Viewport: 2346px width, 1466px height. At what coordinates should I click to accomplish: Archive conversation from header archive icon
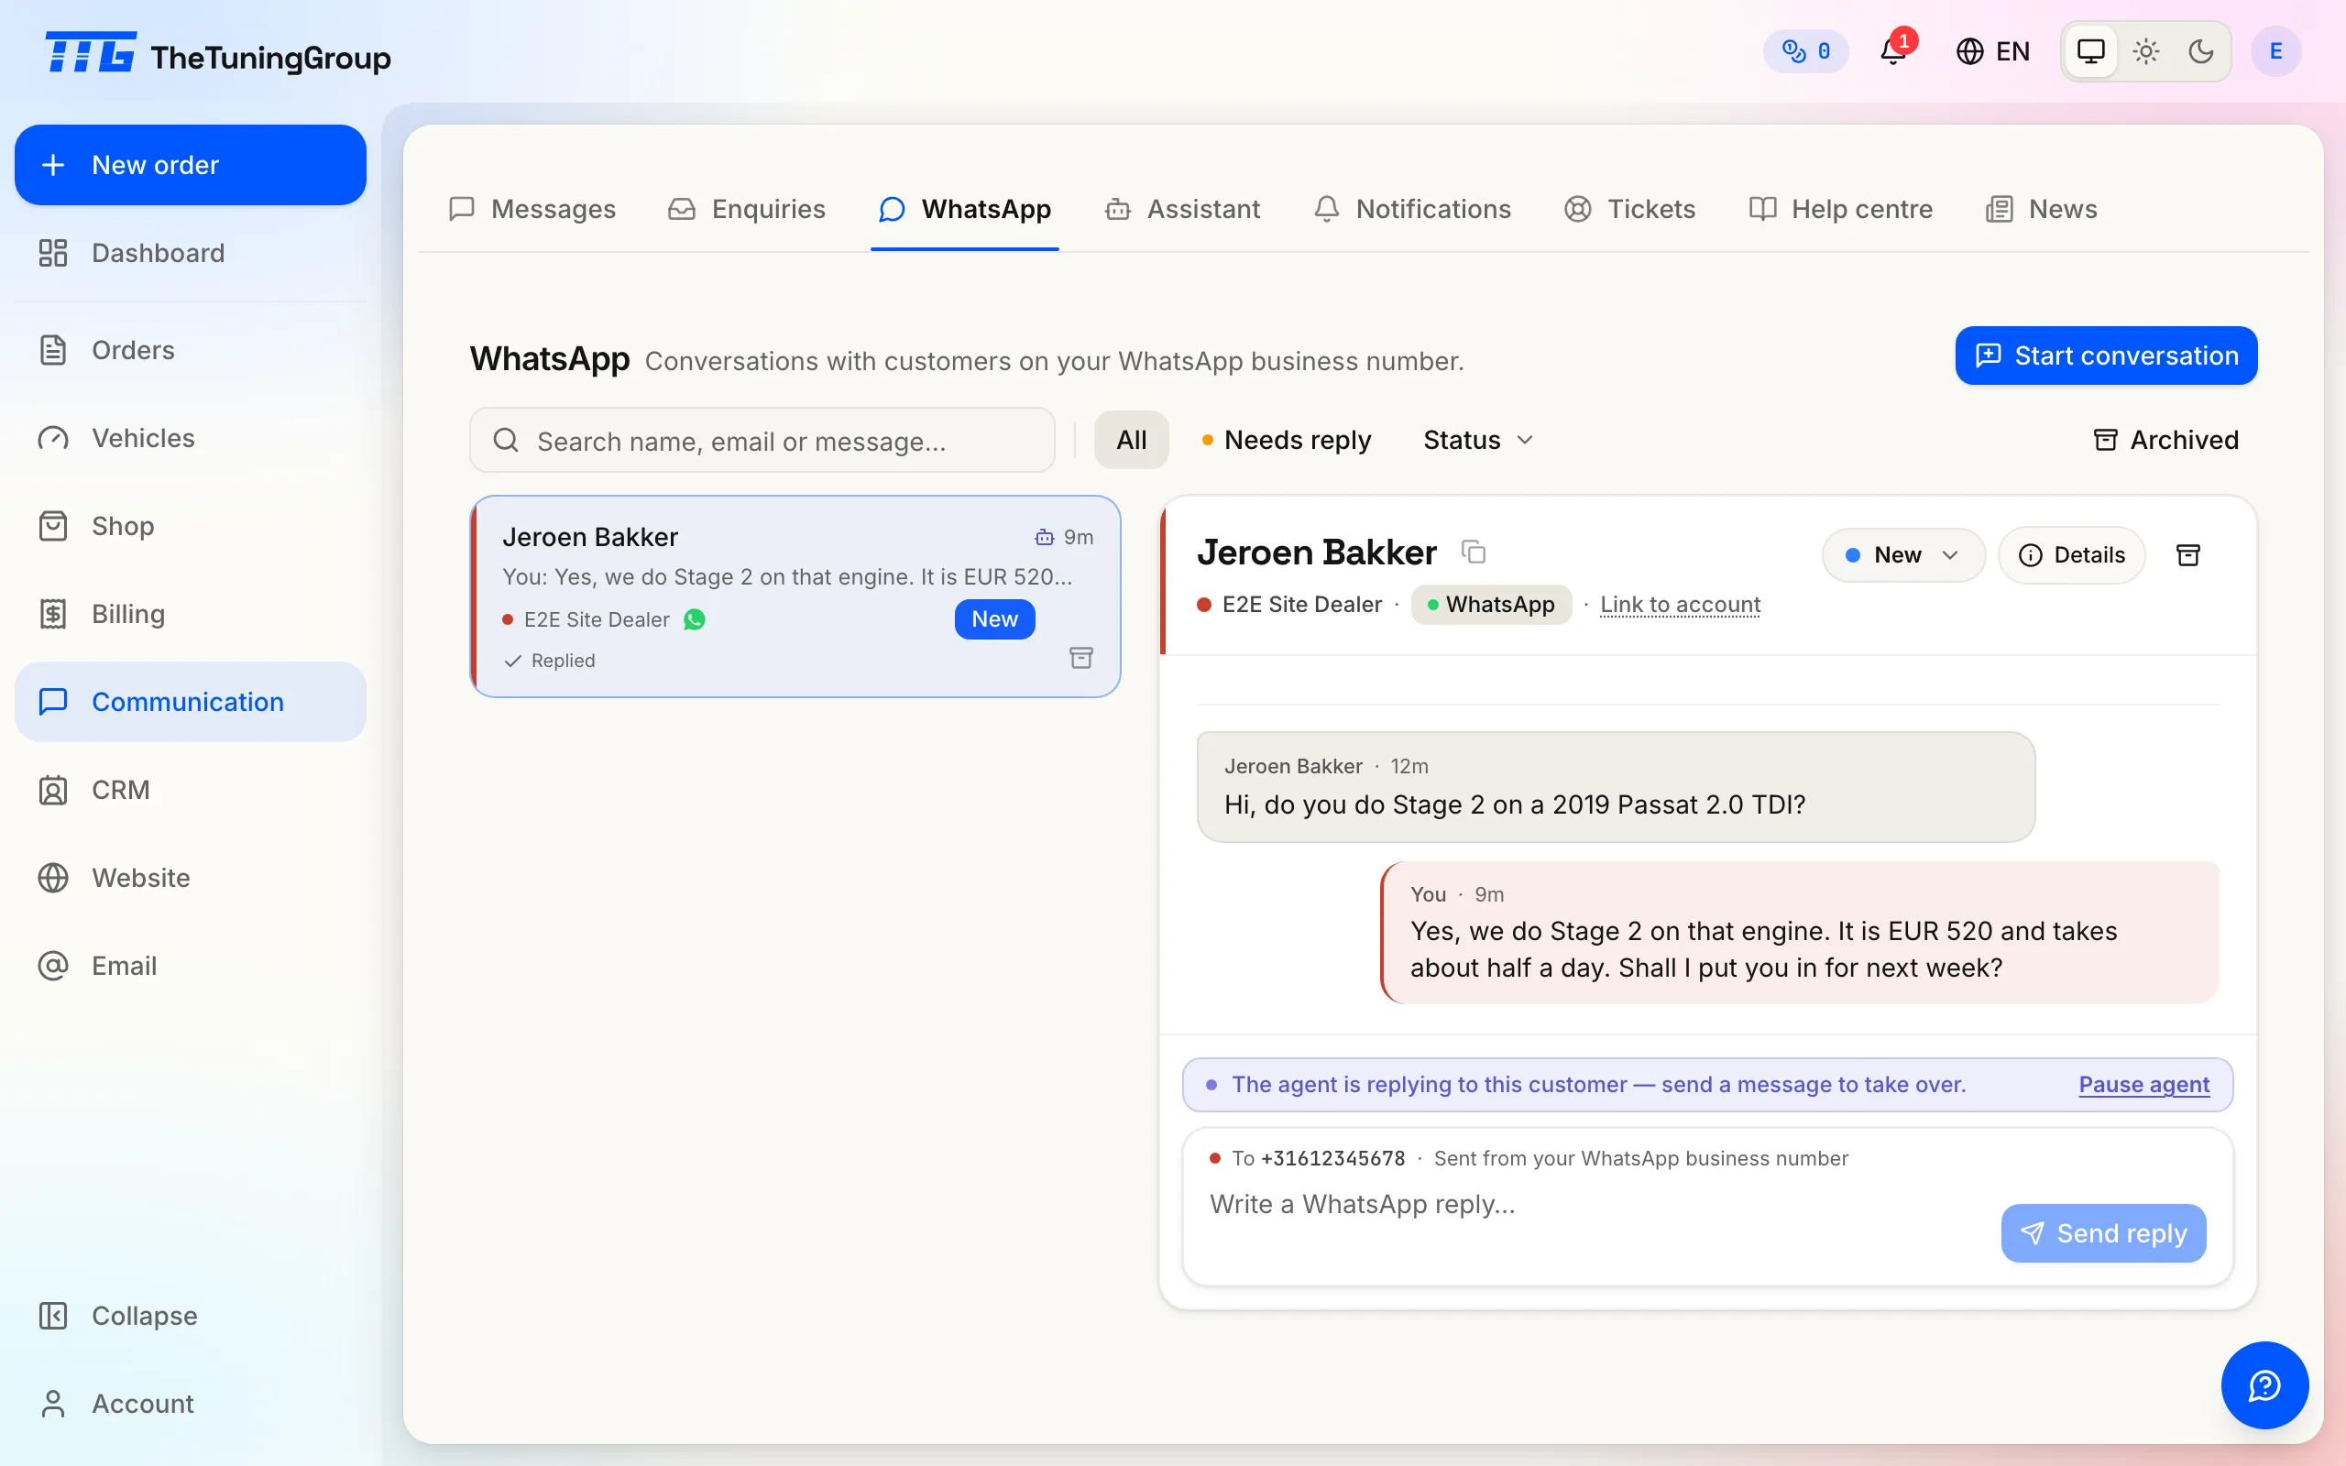[2188, 555]
